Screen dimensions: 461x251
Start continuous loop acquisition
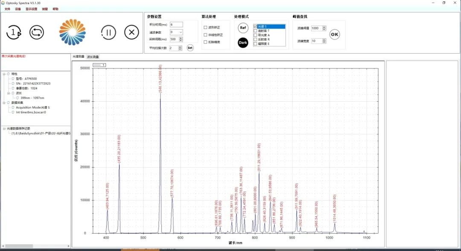pyautogui.click(x=37, y=32)
